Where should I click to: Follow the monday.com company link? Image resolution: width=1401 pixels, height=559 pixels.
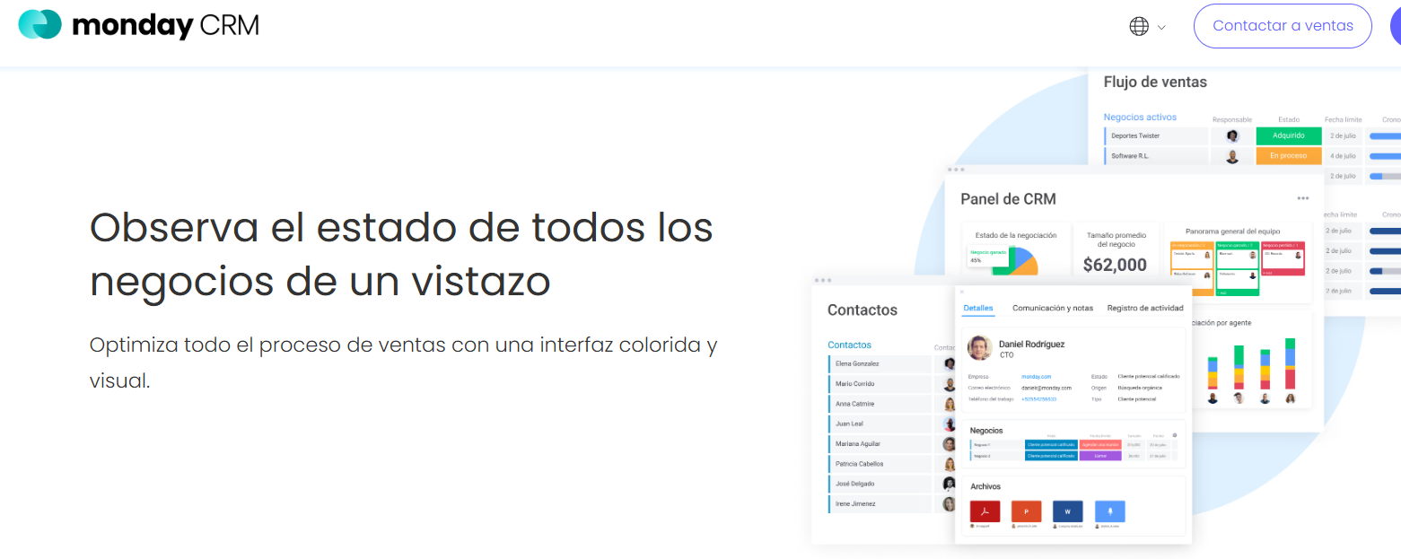1036,377
